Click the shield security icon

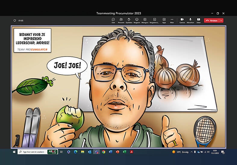(x=14, y=20)
